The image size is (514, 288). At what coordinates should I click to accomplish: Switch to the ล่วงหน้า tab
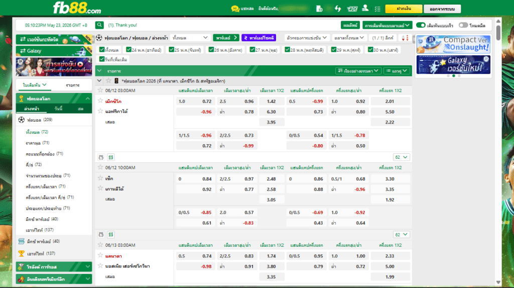pyautogui.click(x=32, y=109)
